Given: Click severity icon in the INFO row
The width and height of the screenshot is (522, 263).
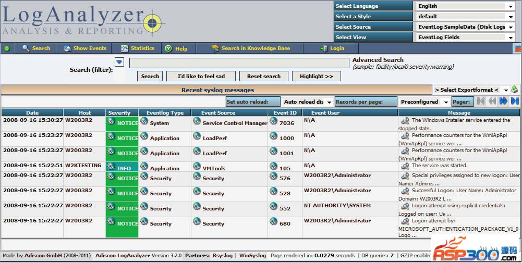Looking at the screenshot, I should point(111,167).
